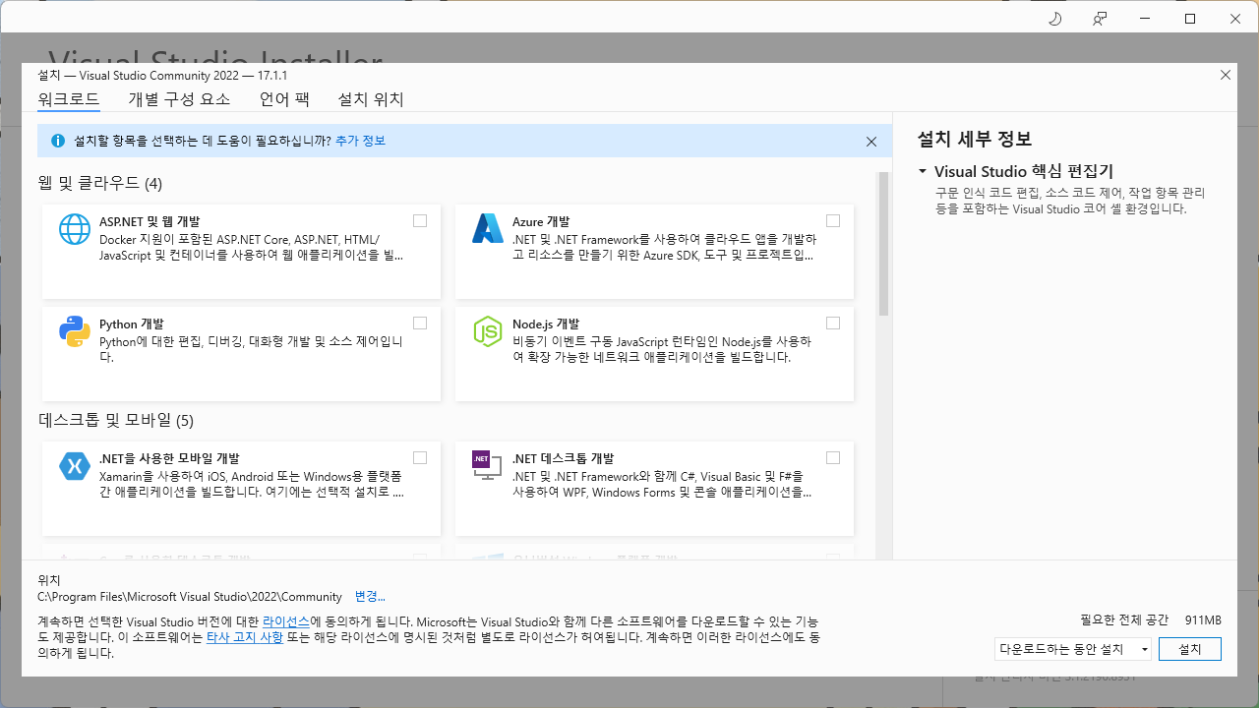Close the Visual Studio Community 2022 install dialog
1259x708 pixels.
[1226, 75]
